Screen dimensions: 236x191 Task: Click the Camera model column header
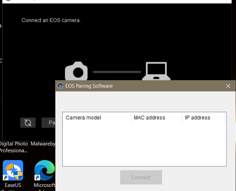coord(97,118)
